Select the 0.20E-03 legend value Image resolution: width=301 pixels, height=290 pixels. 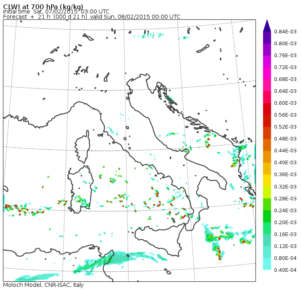click(x=285, y=223)
